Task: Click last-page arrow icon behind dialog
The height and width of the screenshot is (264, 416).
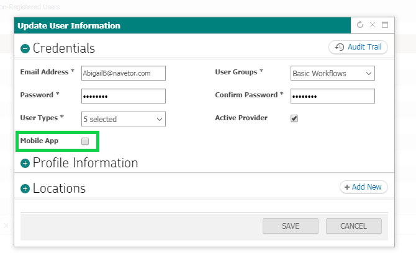Action: [x=6, y=226]
